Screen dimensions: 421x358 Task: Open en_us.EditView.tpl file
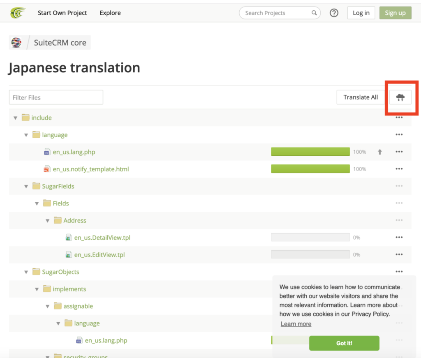pos(99,255)
